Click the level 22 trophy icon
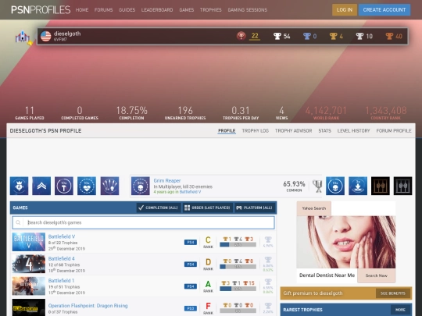422x316 pixels. pos(241,36)
